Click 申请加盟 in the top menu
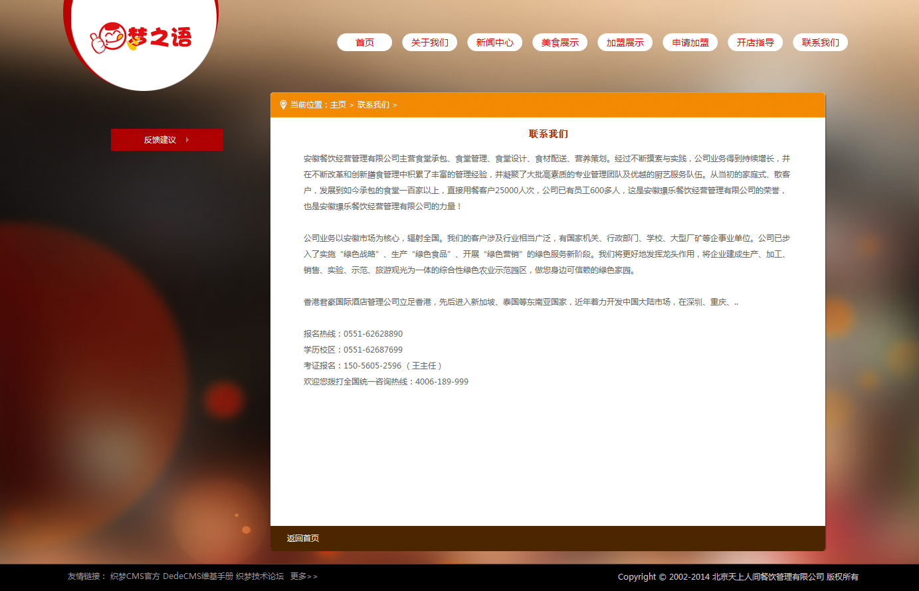919x591 pixels. 690,42
